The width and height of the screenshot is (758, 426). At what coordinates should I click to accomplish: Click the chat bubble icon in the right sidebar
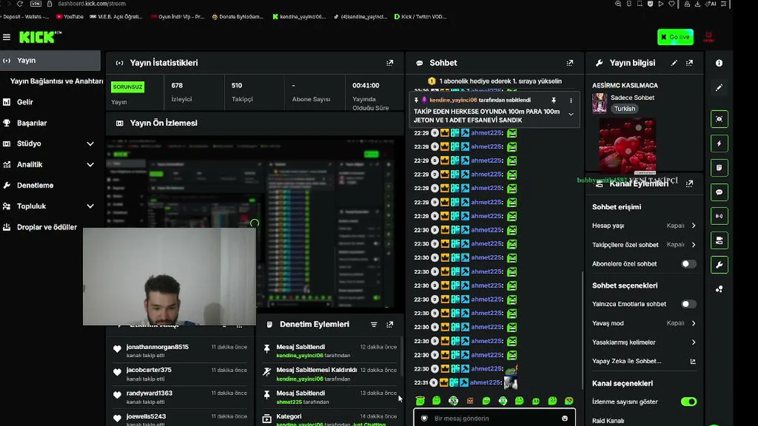tap(719, 192)
